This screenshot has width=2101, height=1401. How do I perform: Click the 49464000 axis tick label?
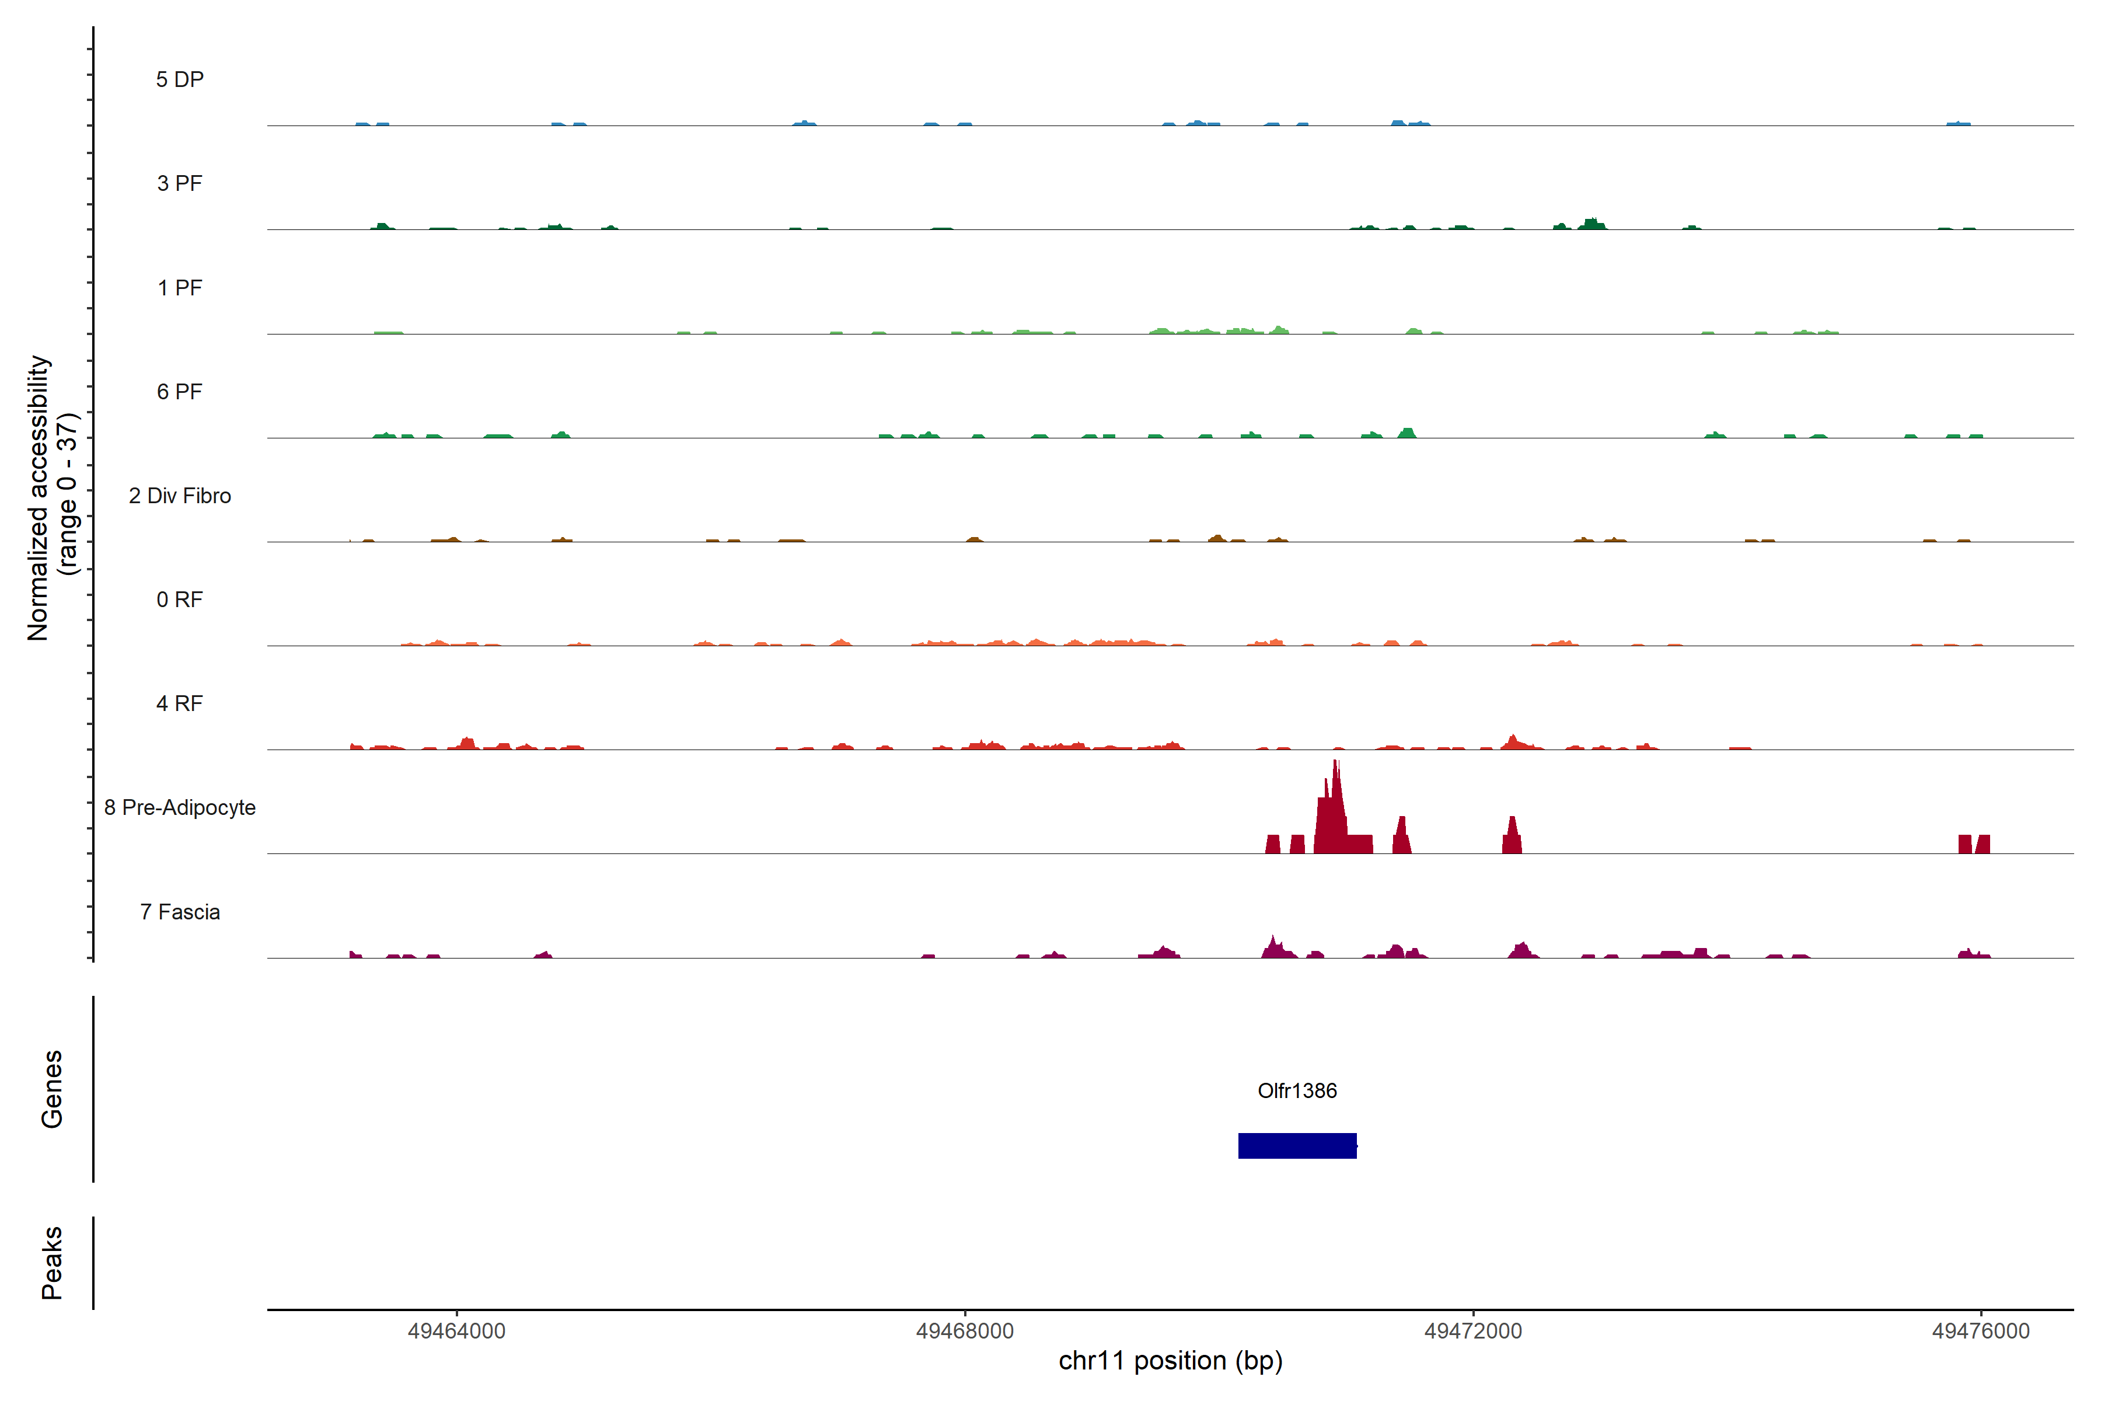[456, 1332]
